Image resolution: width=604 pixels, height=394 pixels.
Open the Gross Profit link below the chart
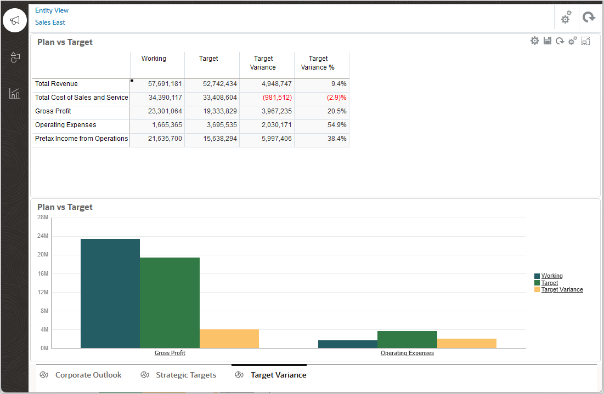170,353
